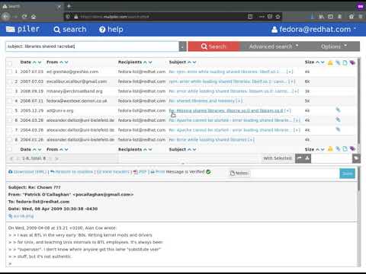Select the checkbox for message row 7
Screen dimensions: 366x274
(10, 130)
